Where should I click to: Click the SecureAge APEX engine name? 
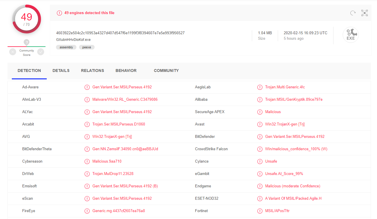tap(210, 112)
